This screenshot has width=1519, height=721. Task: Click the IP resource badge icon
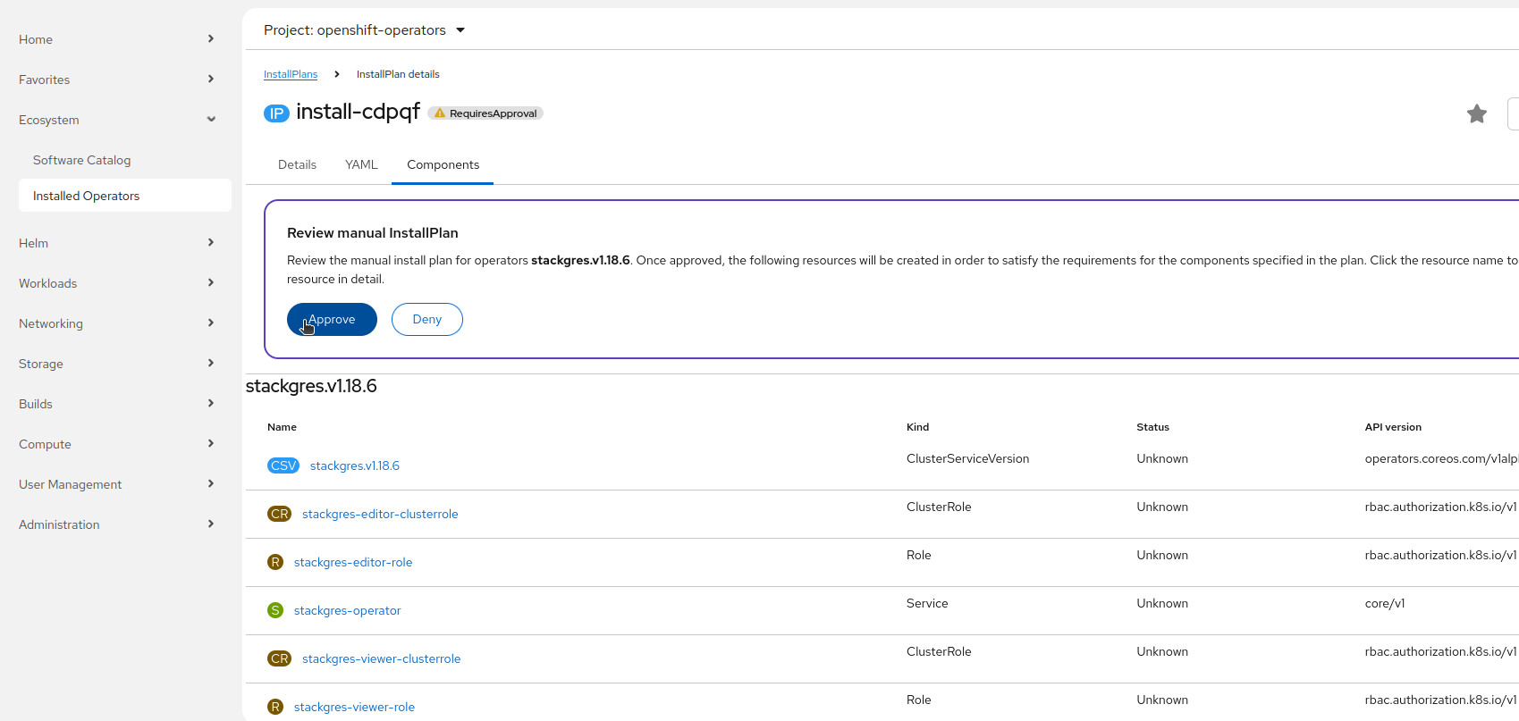click(x=276, y=113)
